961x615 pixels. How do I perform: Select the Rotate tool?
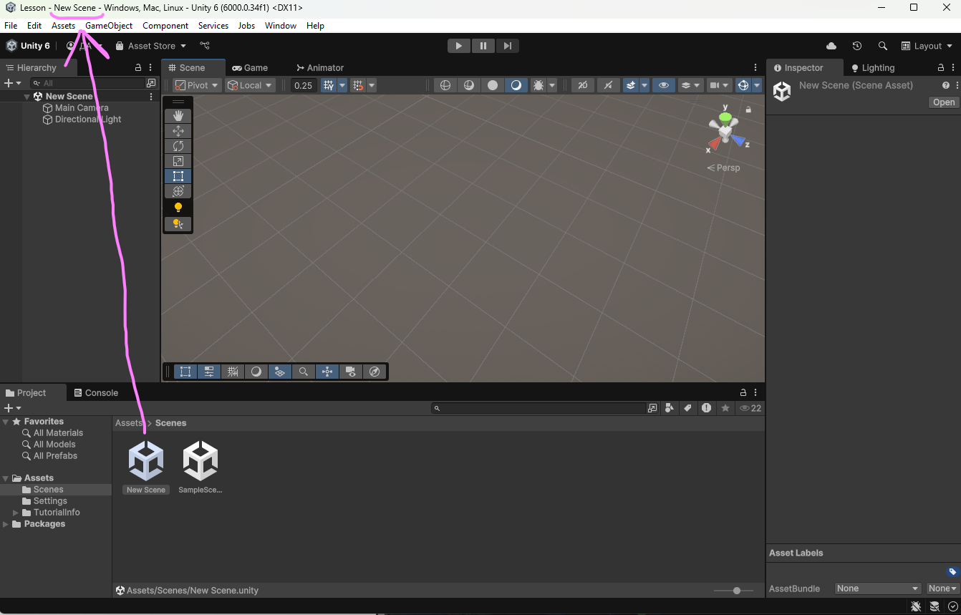178,145
